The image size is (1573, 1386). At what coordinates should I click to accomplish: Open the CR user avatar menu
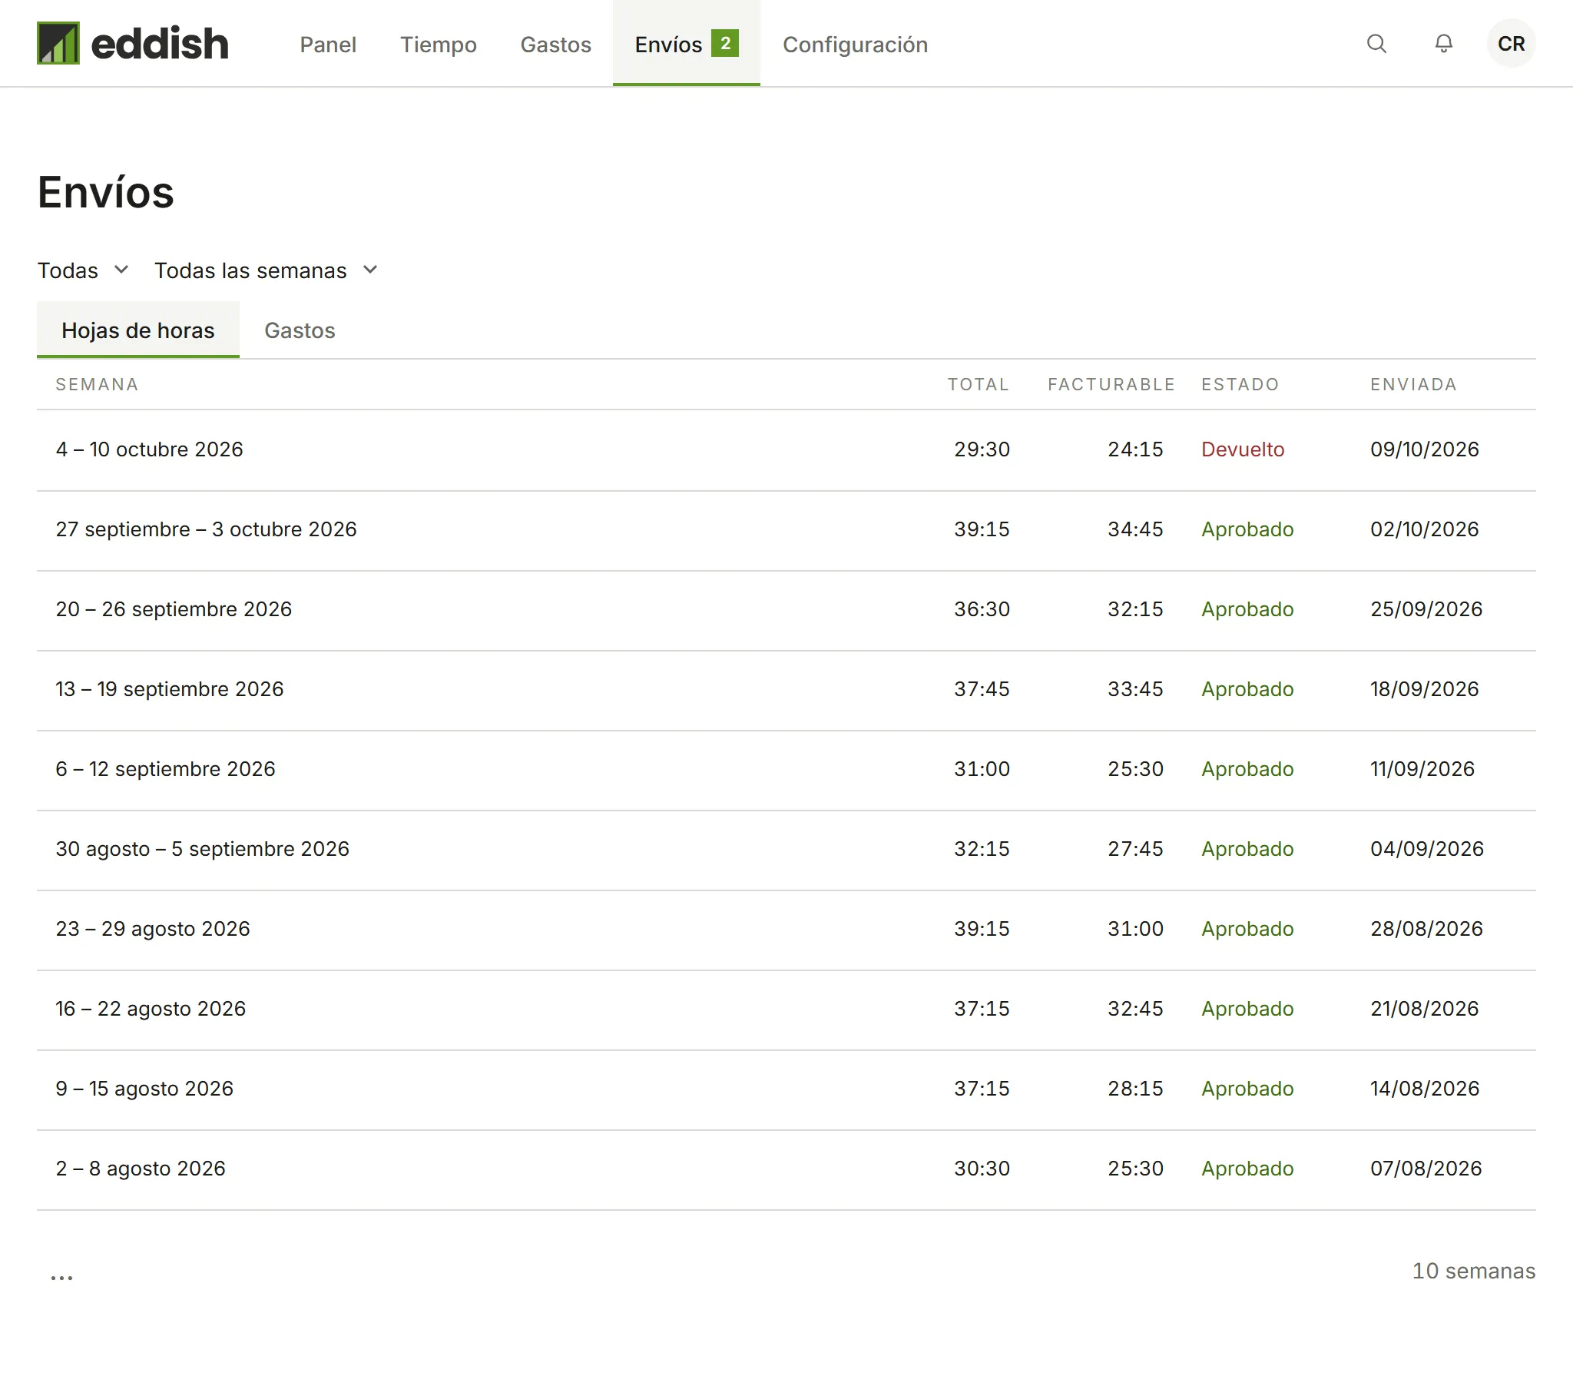pos(1511,44)
